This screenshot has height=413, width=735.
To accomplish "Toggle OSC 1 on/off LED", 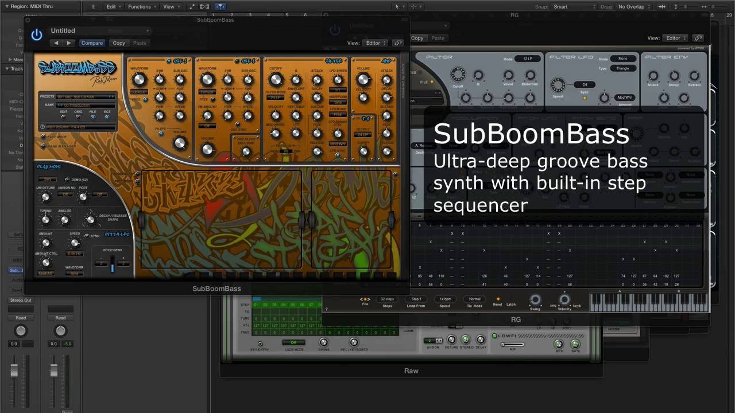I will point(169,61).
